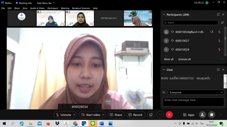Expand the audio options arrow beside Unmute
Viewport: 227px width, 127px height.
tap(74, 115)
